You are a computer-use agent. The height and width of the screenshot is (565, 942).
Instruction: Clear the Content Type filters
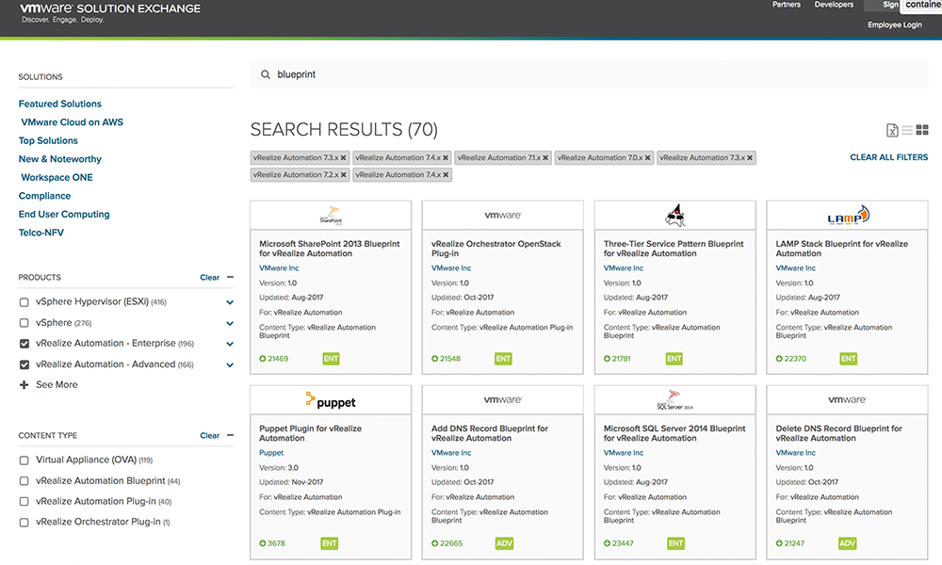click(x=210, y=436)
